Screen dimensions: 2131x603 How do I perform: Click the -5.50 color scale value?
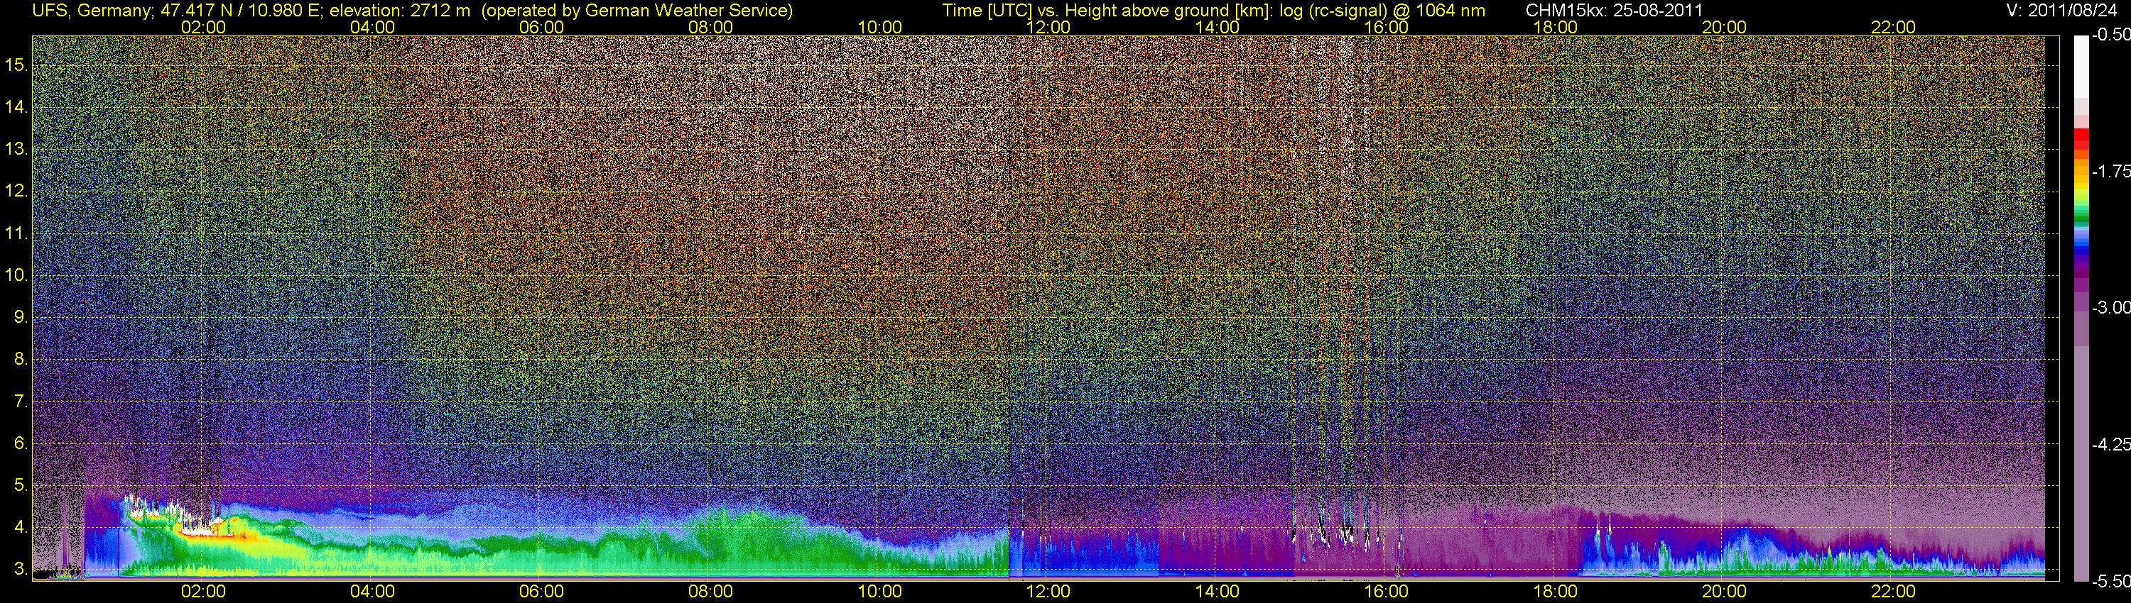2110,581
